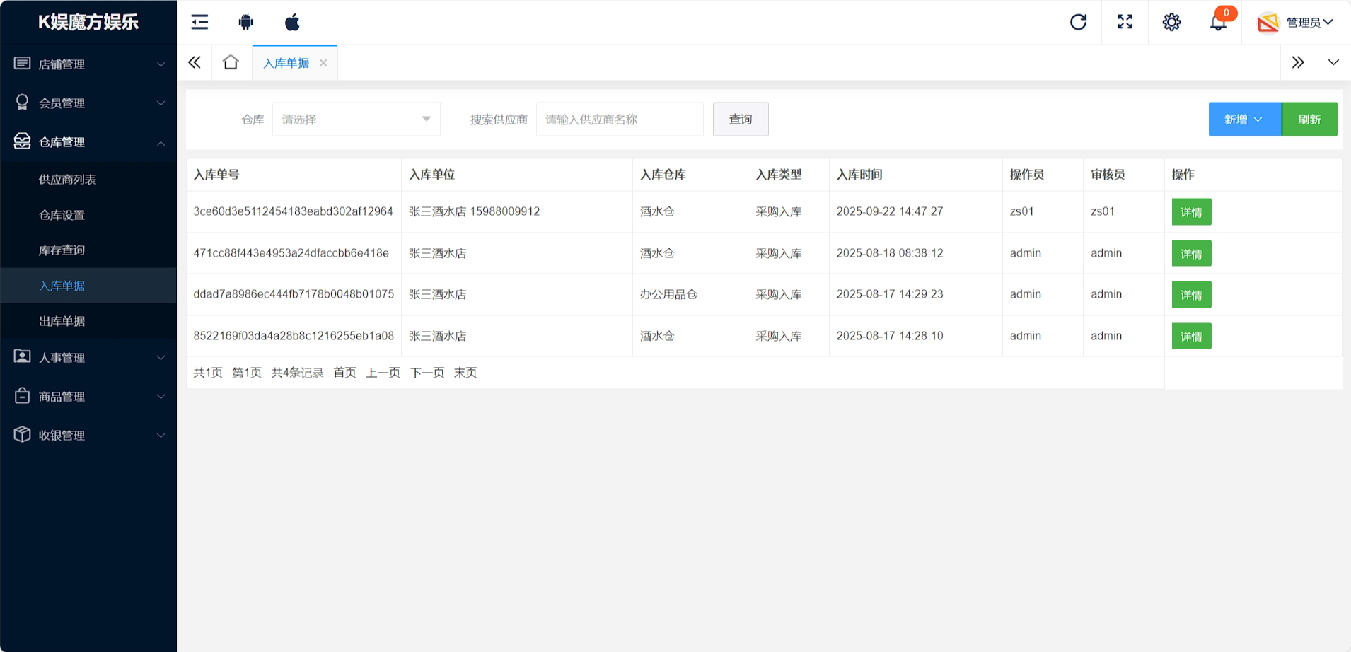
Task: Collapse the sidebar with the menu fold icon
Action: (x=199, y=23)
